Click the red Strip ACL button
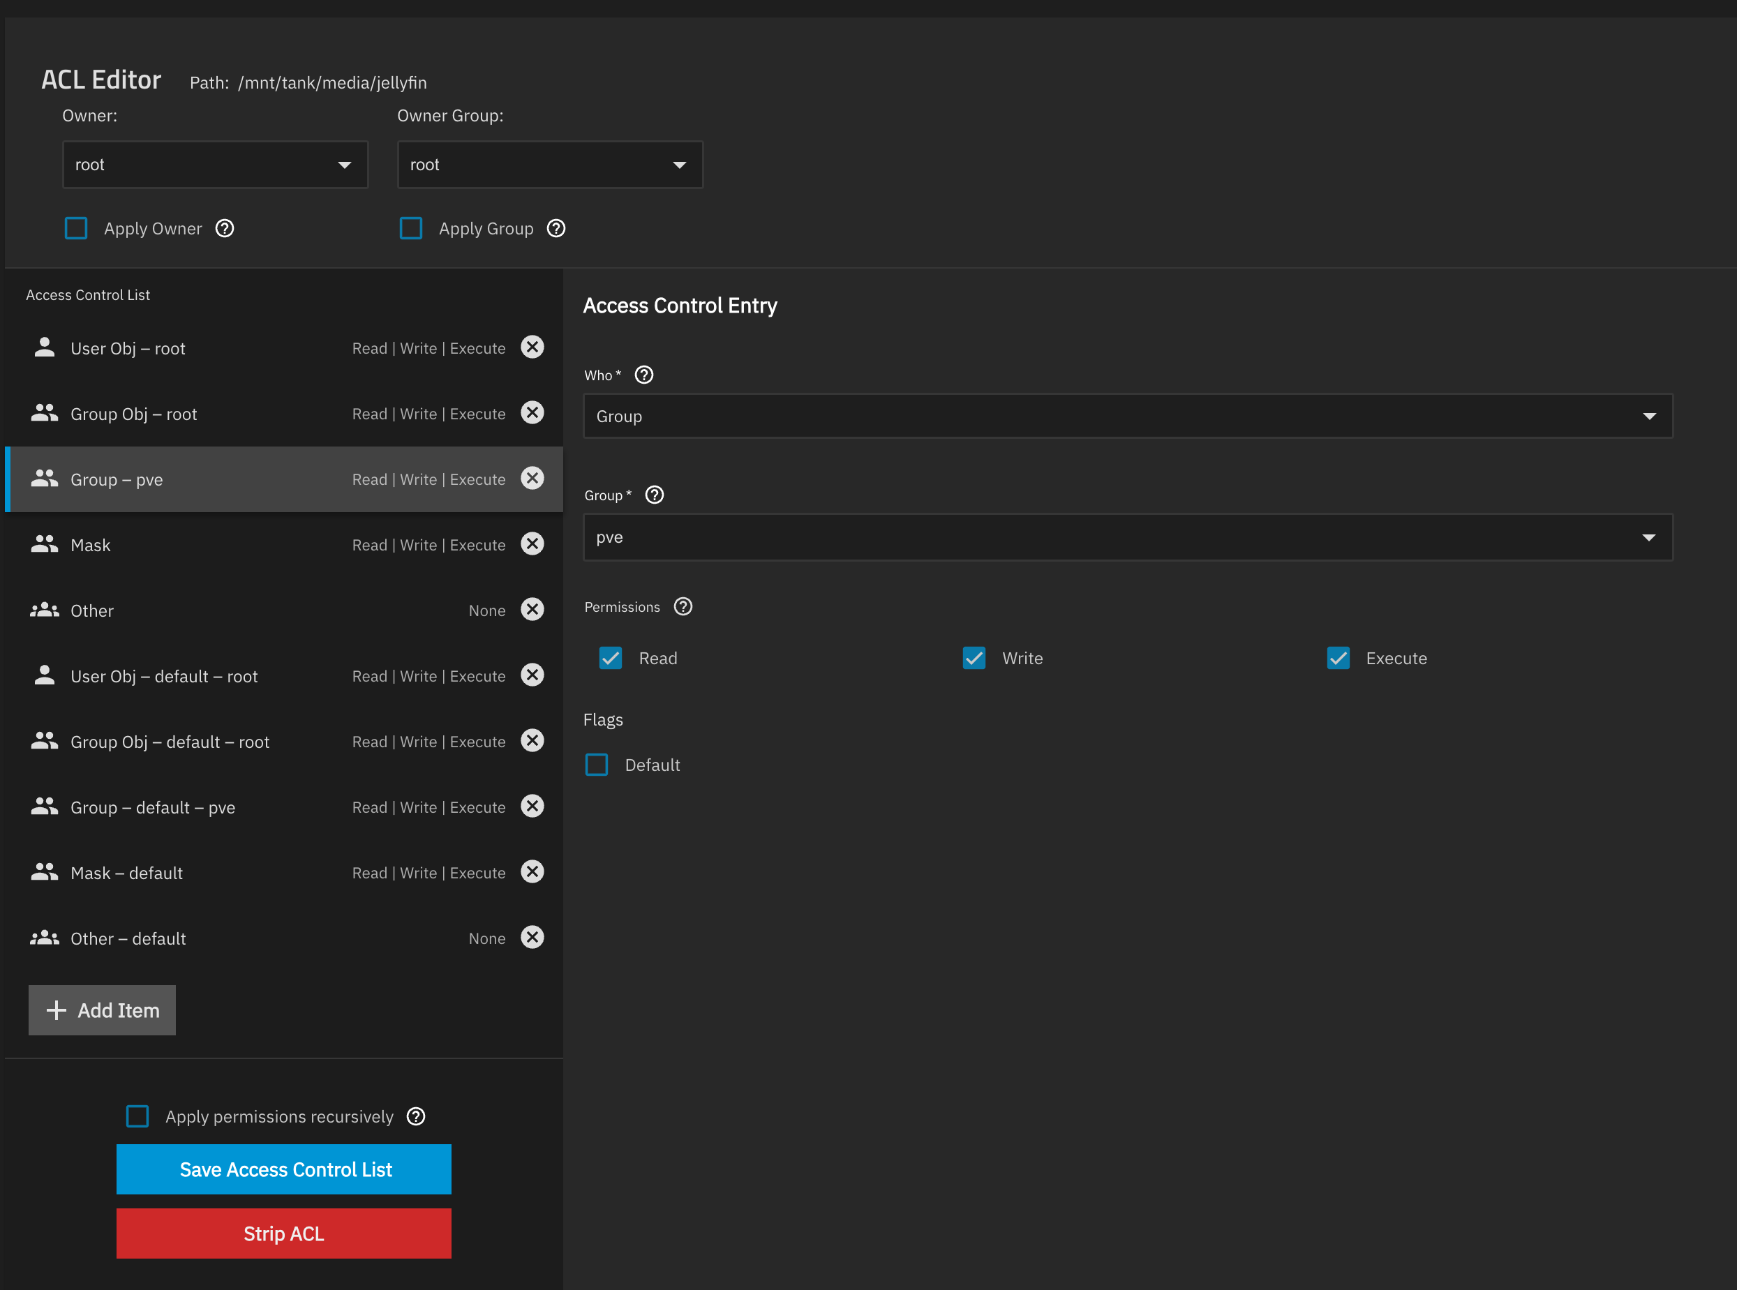This screenshot has height=1290, width=1737. (x=283, y=1233)
